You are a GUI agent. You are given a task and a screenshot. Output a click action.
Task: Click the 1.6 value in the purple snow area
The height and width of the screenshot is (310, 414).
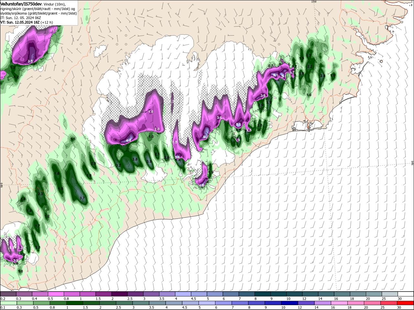(x=151, y=112)
